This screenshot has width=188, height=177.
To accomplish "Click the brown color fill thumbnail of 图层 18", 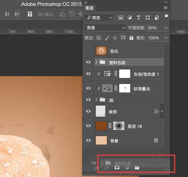I will 101,126.
